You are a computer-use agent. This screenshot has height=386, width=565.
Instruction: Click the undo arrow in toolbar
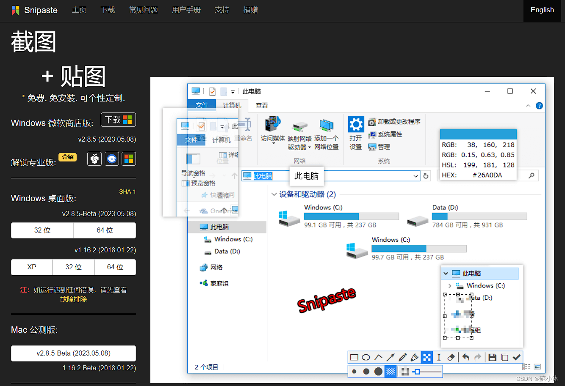click(465, 357)
